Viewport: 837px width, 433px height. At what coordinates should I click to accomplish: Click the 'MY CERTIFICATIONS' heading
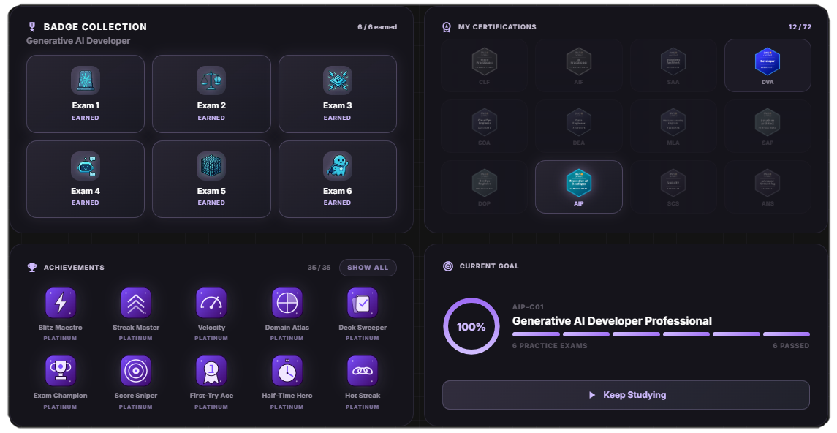tap(497, 26)
